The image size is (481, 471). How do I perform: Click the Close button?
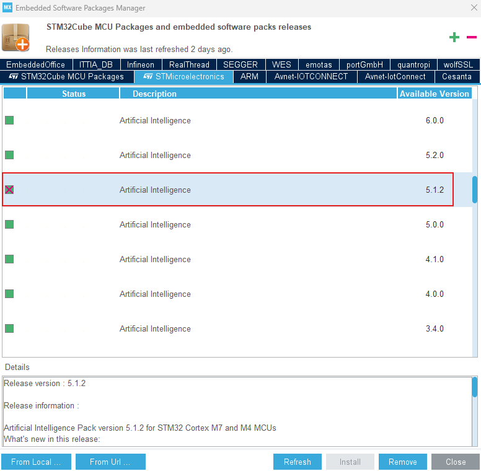click(x=456, y=462)
